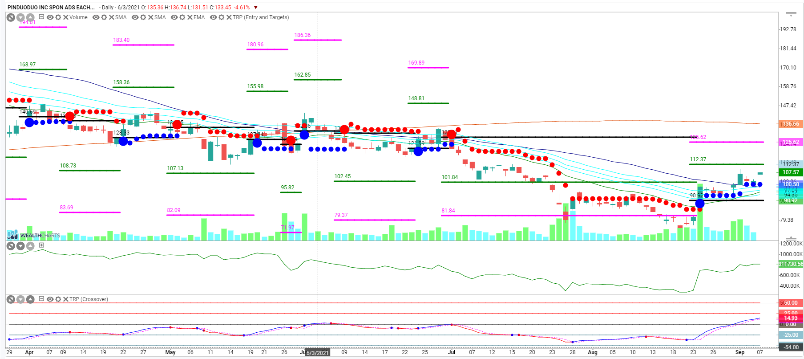Move the middle panel down
Screen dimensions: 804x359
tap(20, 246)
